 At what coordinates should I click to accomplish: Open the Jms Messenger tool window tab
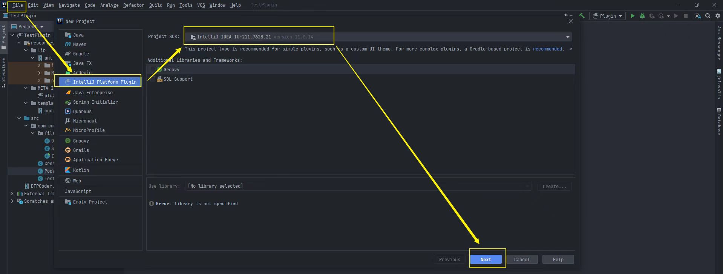(x=719, y=43)
